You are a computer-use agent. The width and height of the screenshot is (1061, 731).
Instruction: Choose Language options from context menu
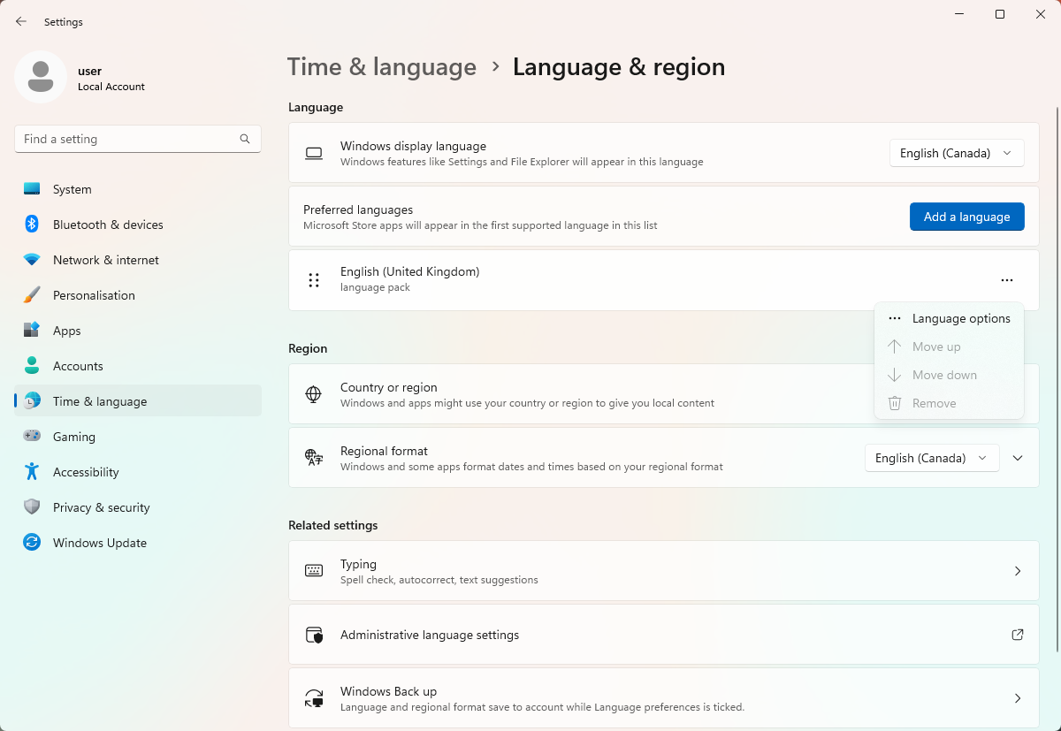point(949,318)
